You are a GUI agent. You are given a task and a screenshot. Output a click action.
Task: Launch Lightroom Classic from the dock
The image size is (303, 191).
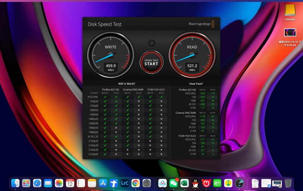coord(125,183)
